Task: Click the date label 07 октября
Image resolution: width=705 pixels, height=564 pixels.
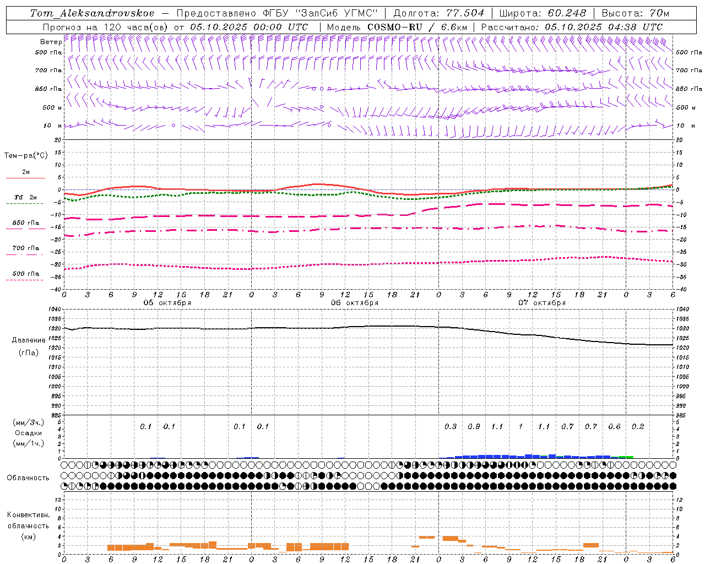Action: pyautogui.click(x=542, y=303)
